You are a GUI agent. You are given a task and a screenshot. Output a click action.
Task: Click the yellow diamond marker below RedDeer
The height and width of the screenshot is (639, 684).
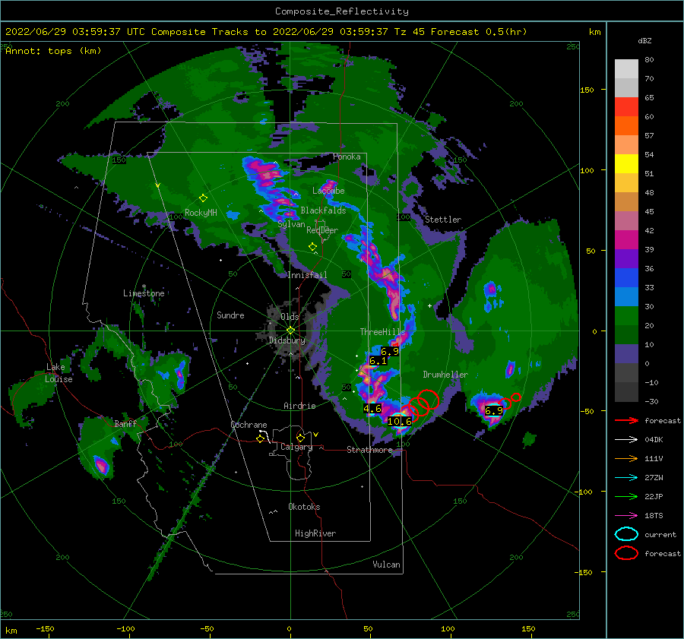(x=312, y=247)
